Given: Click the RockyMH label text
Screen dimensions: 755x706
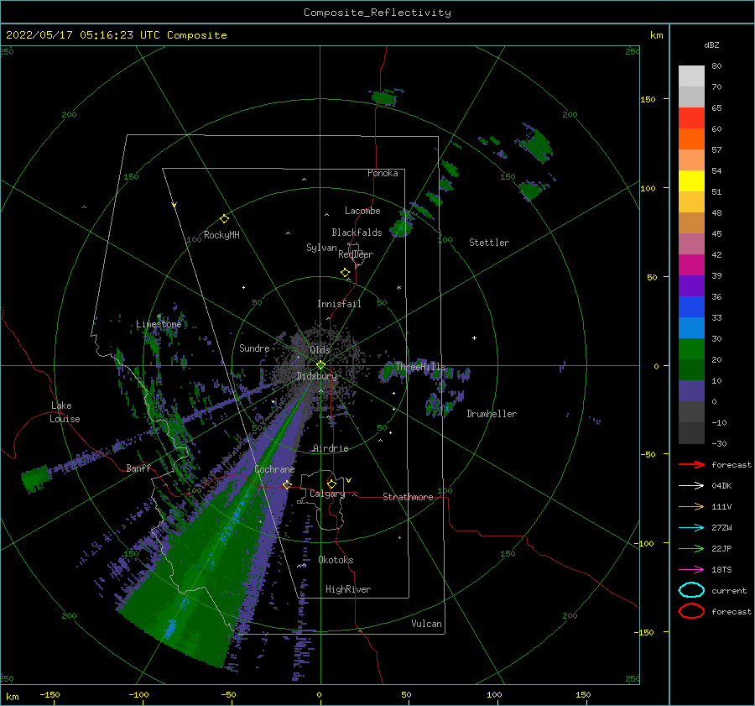Looking at the screenshot, I should click(221, 235).
